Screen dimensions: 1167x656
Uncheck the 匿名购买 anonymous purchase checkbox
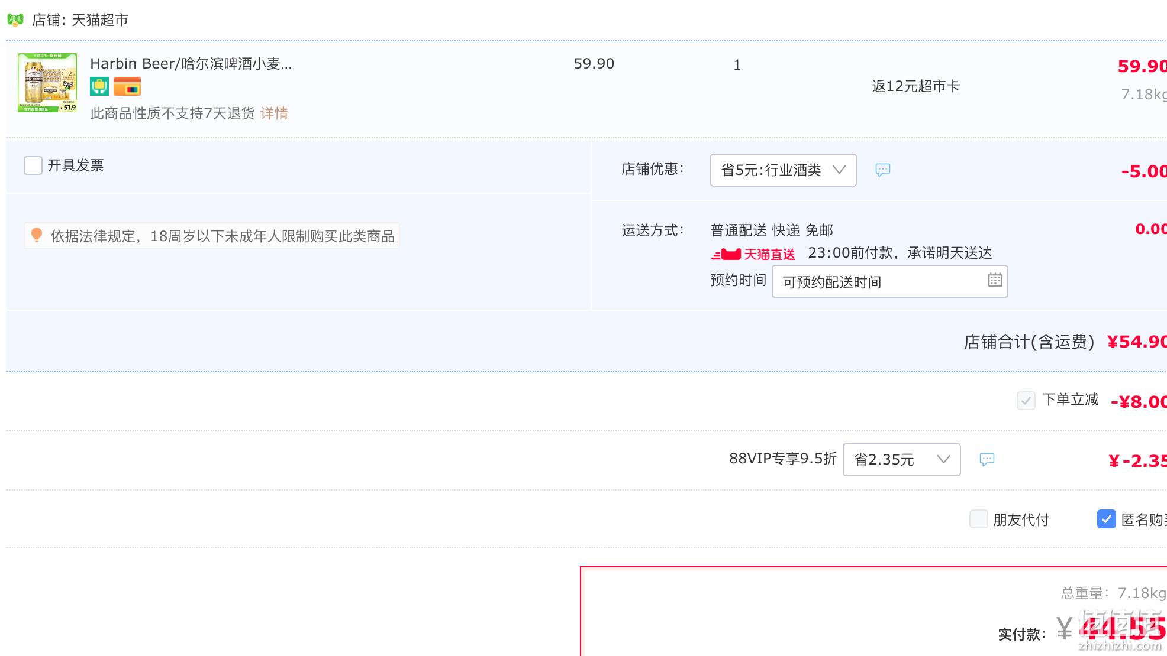click(1106, 519)
